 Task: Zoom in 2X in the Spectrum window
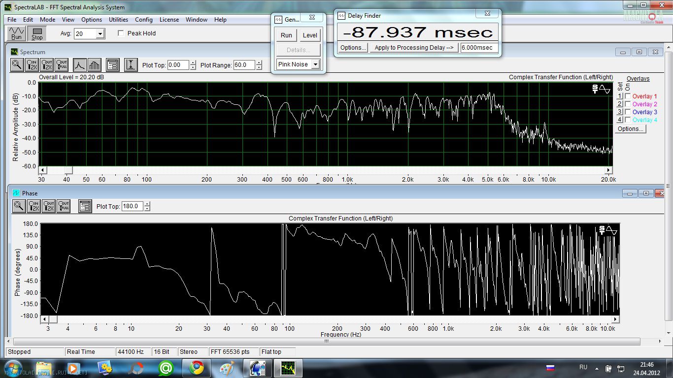[x=33, y=64]
